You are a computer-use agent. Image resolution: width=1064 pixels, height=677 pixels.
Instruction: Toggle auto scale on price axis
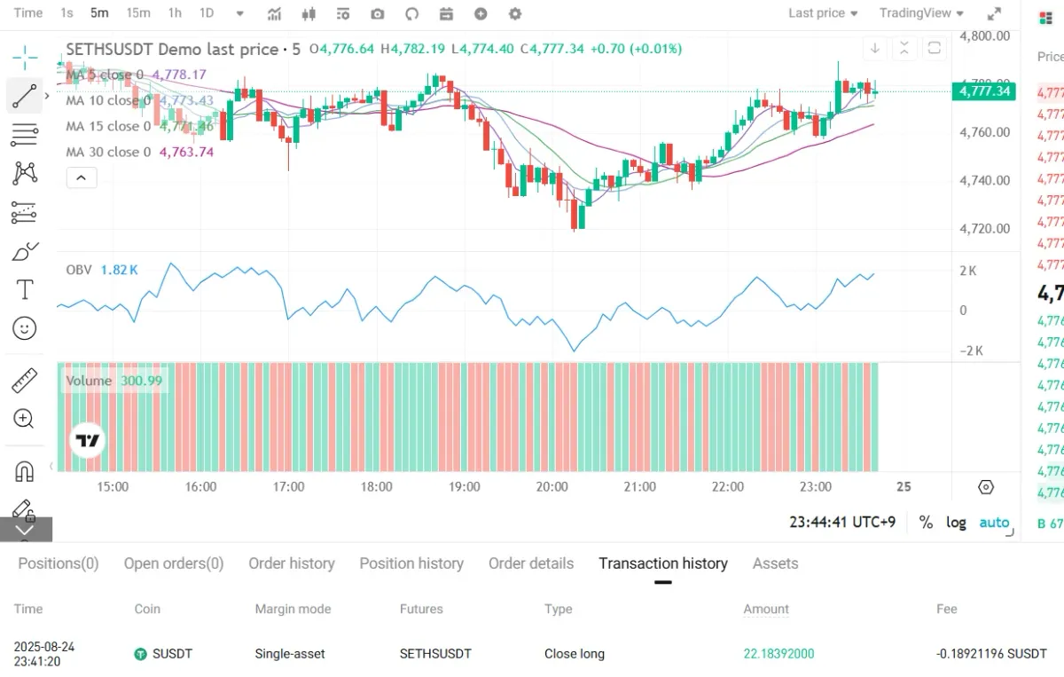click(x=994, y=523)
